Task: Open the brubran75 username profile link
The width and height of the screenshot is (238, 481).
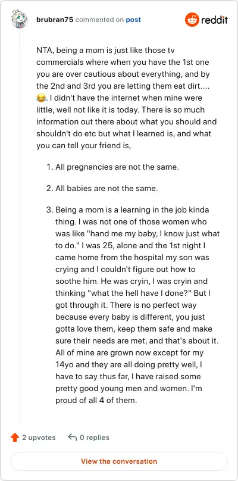Action: click(x=55, y=20)
